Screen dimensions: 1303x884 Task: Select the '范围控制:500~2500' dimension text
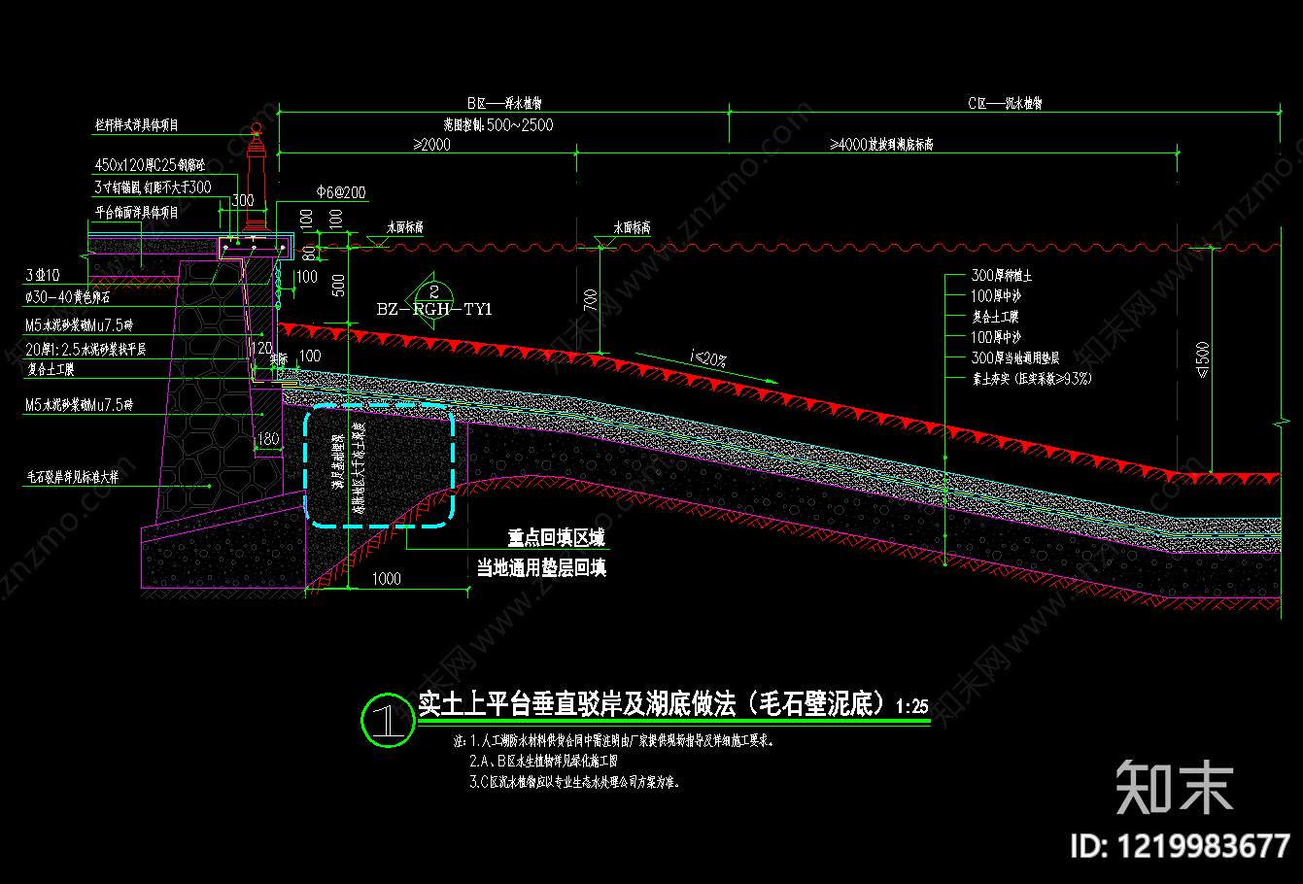click(498, 124)
